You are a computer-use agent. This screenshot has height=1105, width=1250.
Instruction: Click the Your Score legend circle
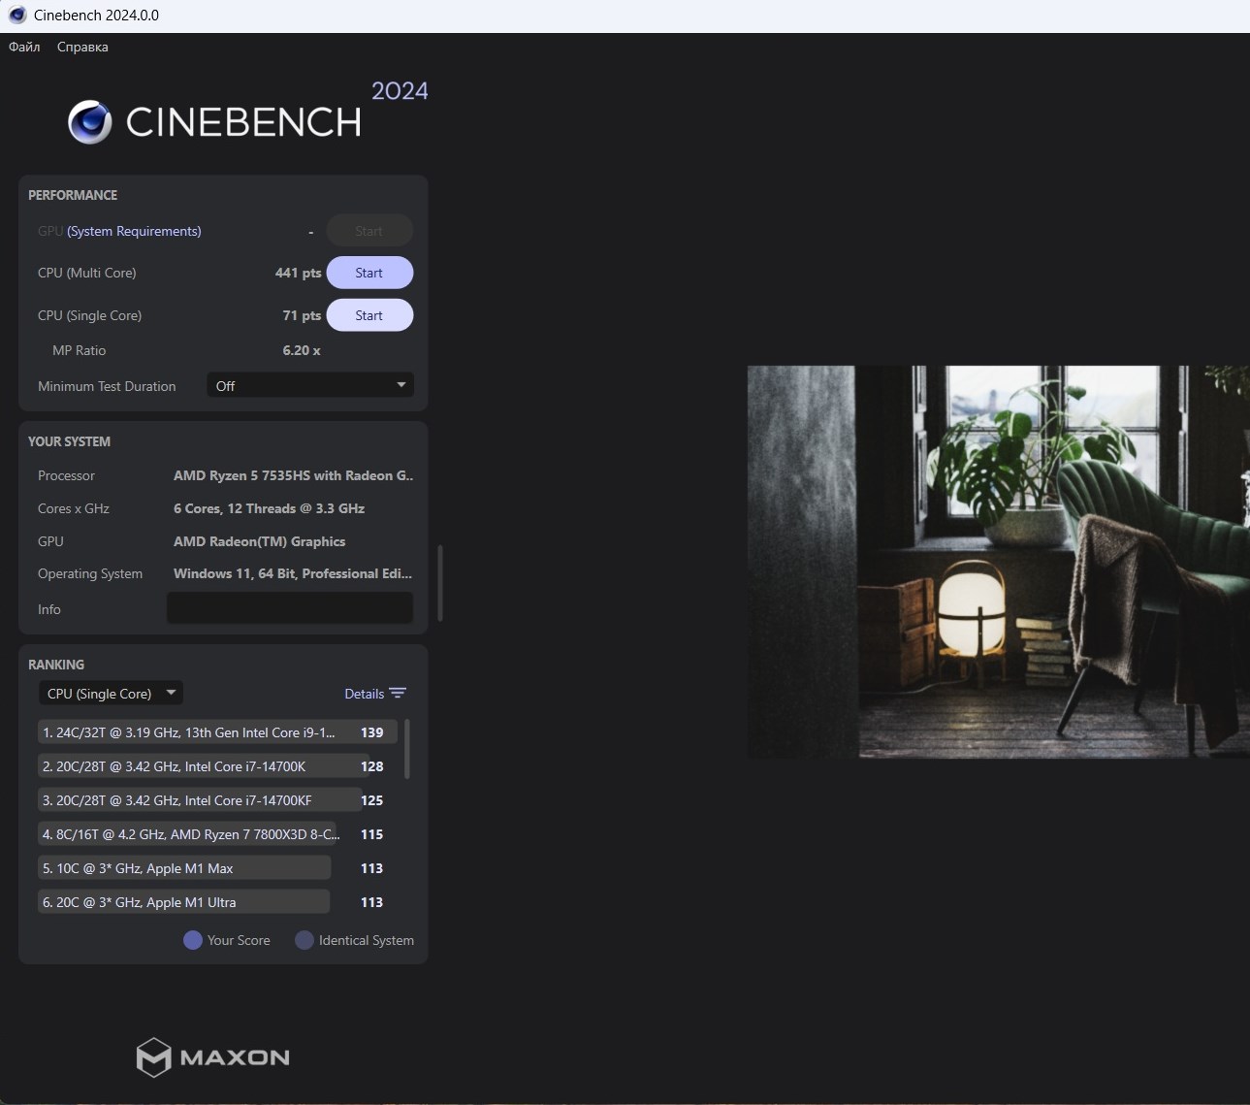pos(193,940)
